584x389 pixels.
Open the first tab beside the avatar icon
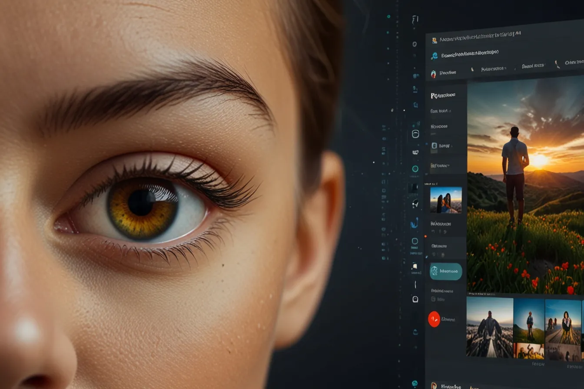tap(448, 73)
